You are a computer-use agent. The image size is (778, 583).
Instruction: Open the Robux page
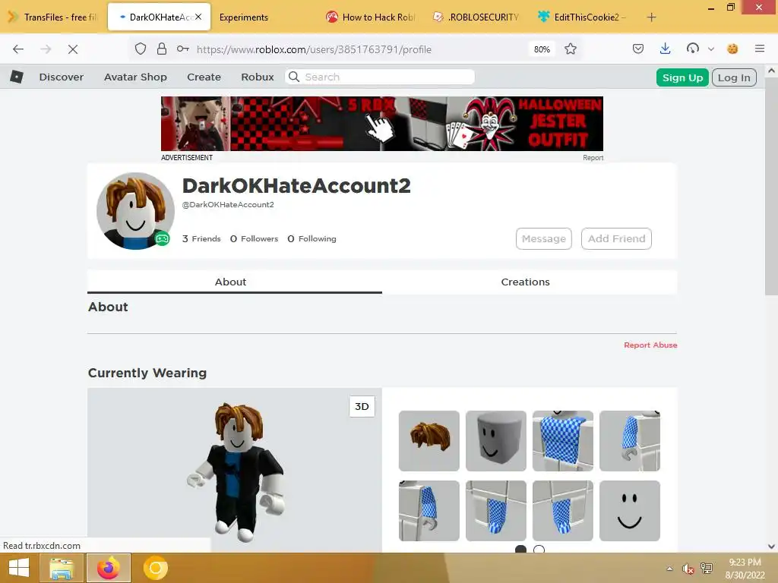tap(258, 77)
